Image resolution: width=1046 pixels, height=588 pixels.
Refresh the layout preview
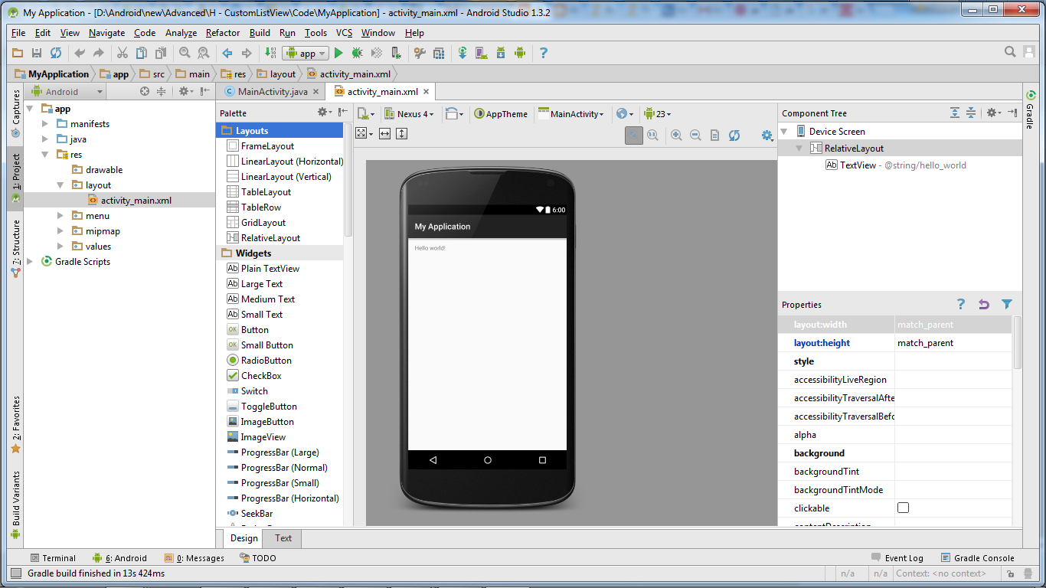tap(734, 135)
